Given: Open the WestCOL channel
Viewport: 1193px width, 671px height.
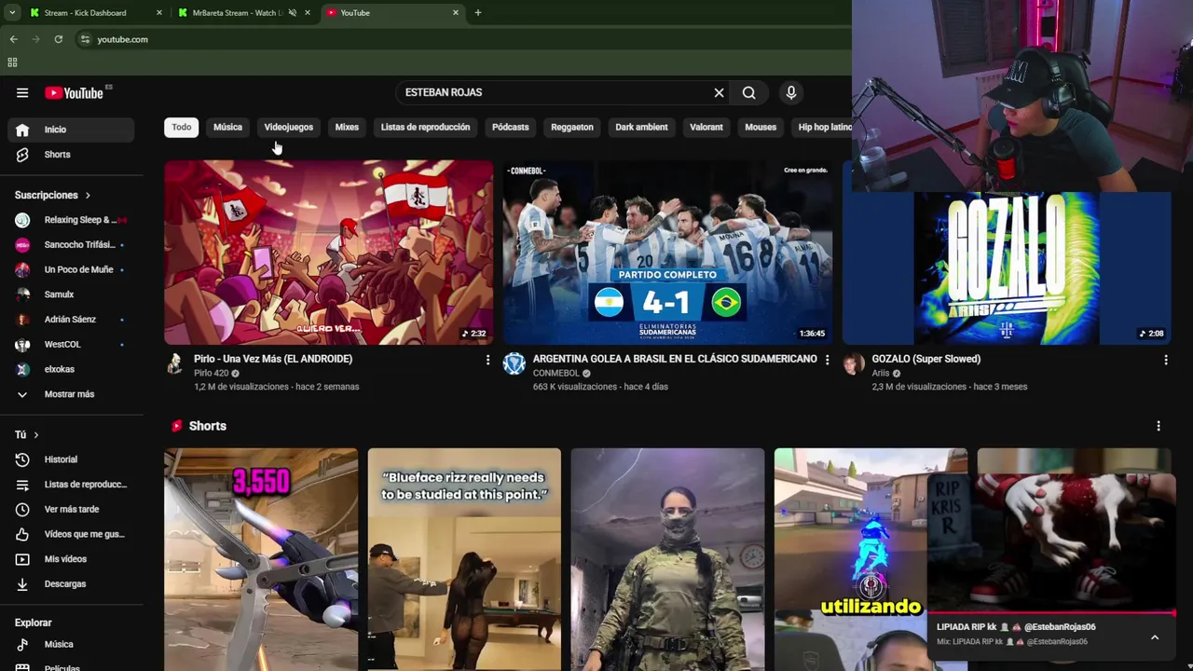Looking at the screenshot, I should tap(71, 344).
